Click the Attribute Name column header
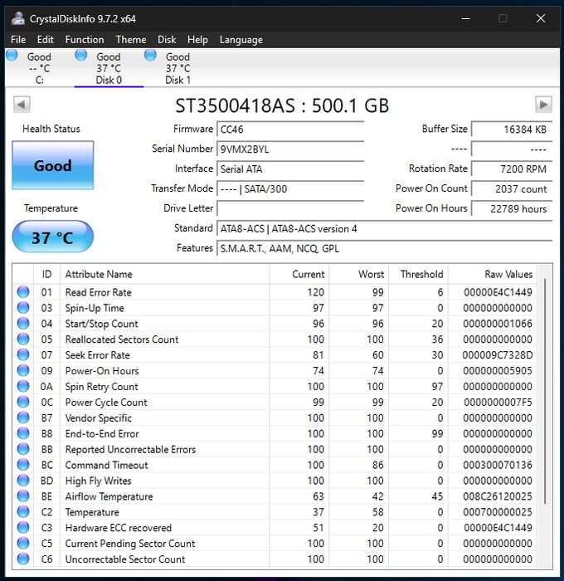 165,274
